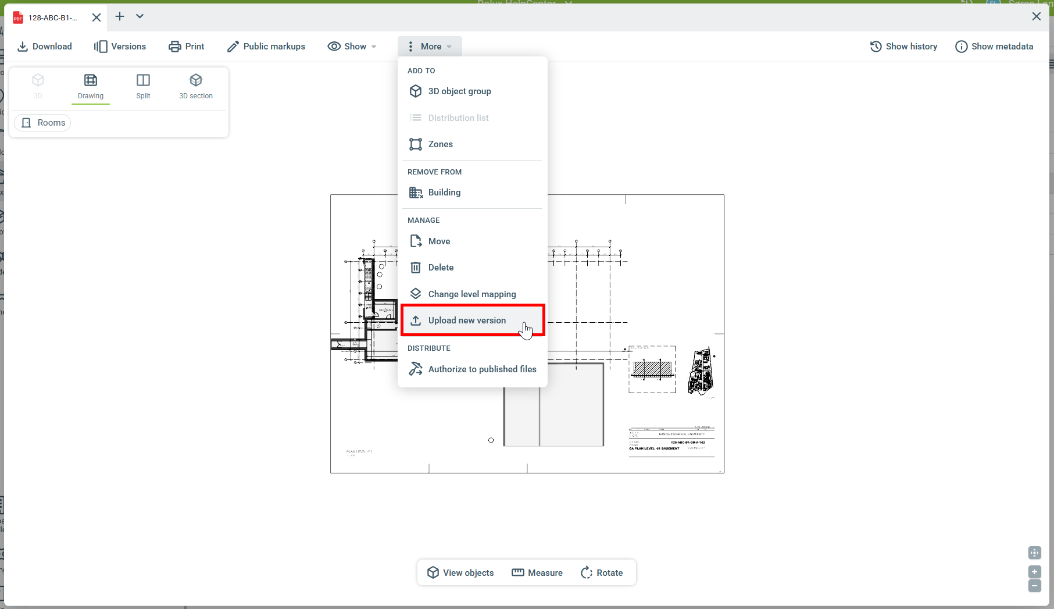
Task: Click the Print icon
Action: [x=174, y=47]
